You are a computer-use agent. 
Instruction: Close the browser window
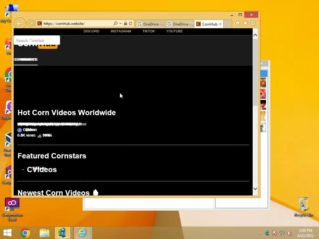point(251,15)
